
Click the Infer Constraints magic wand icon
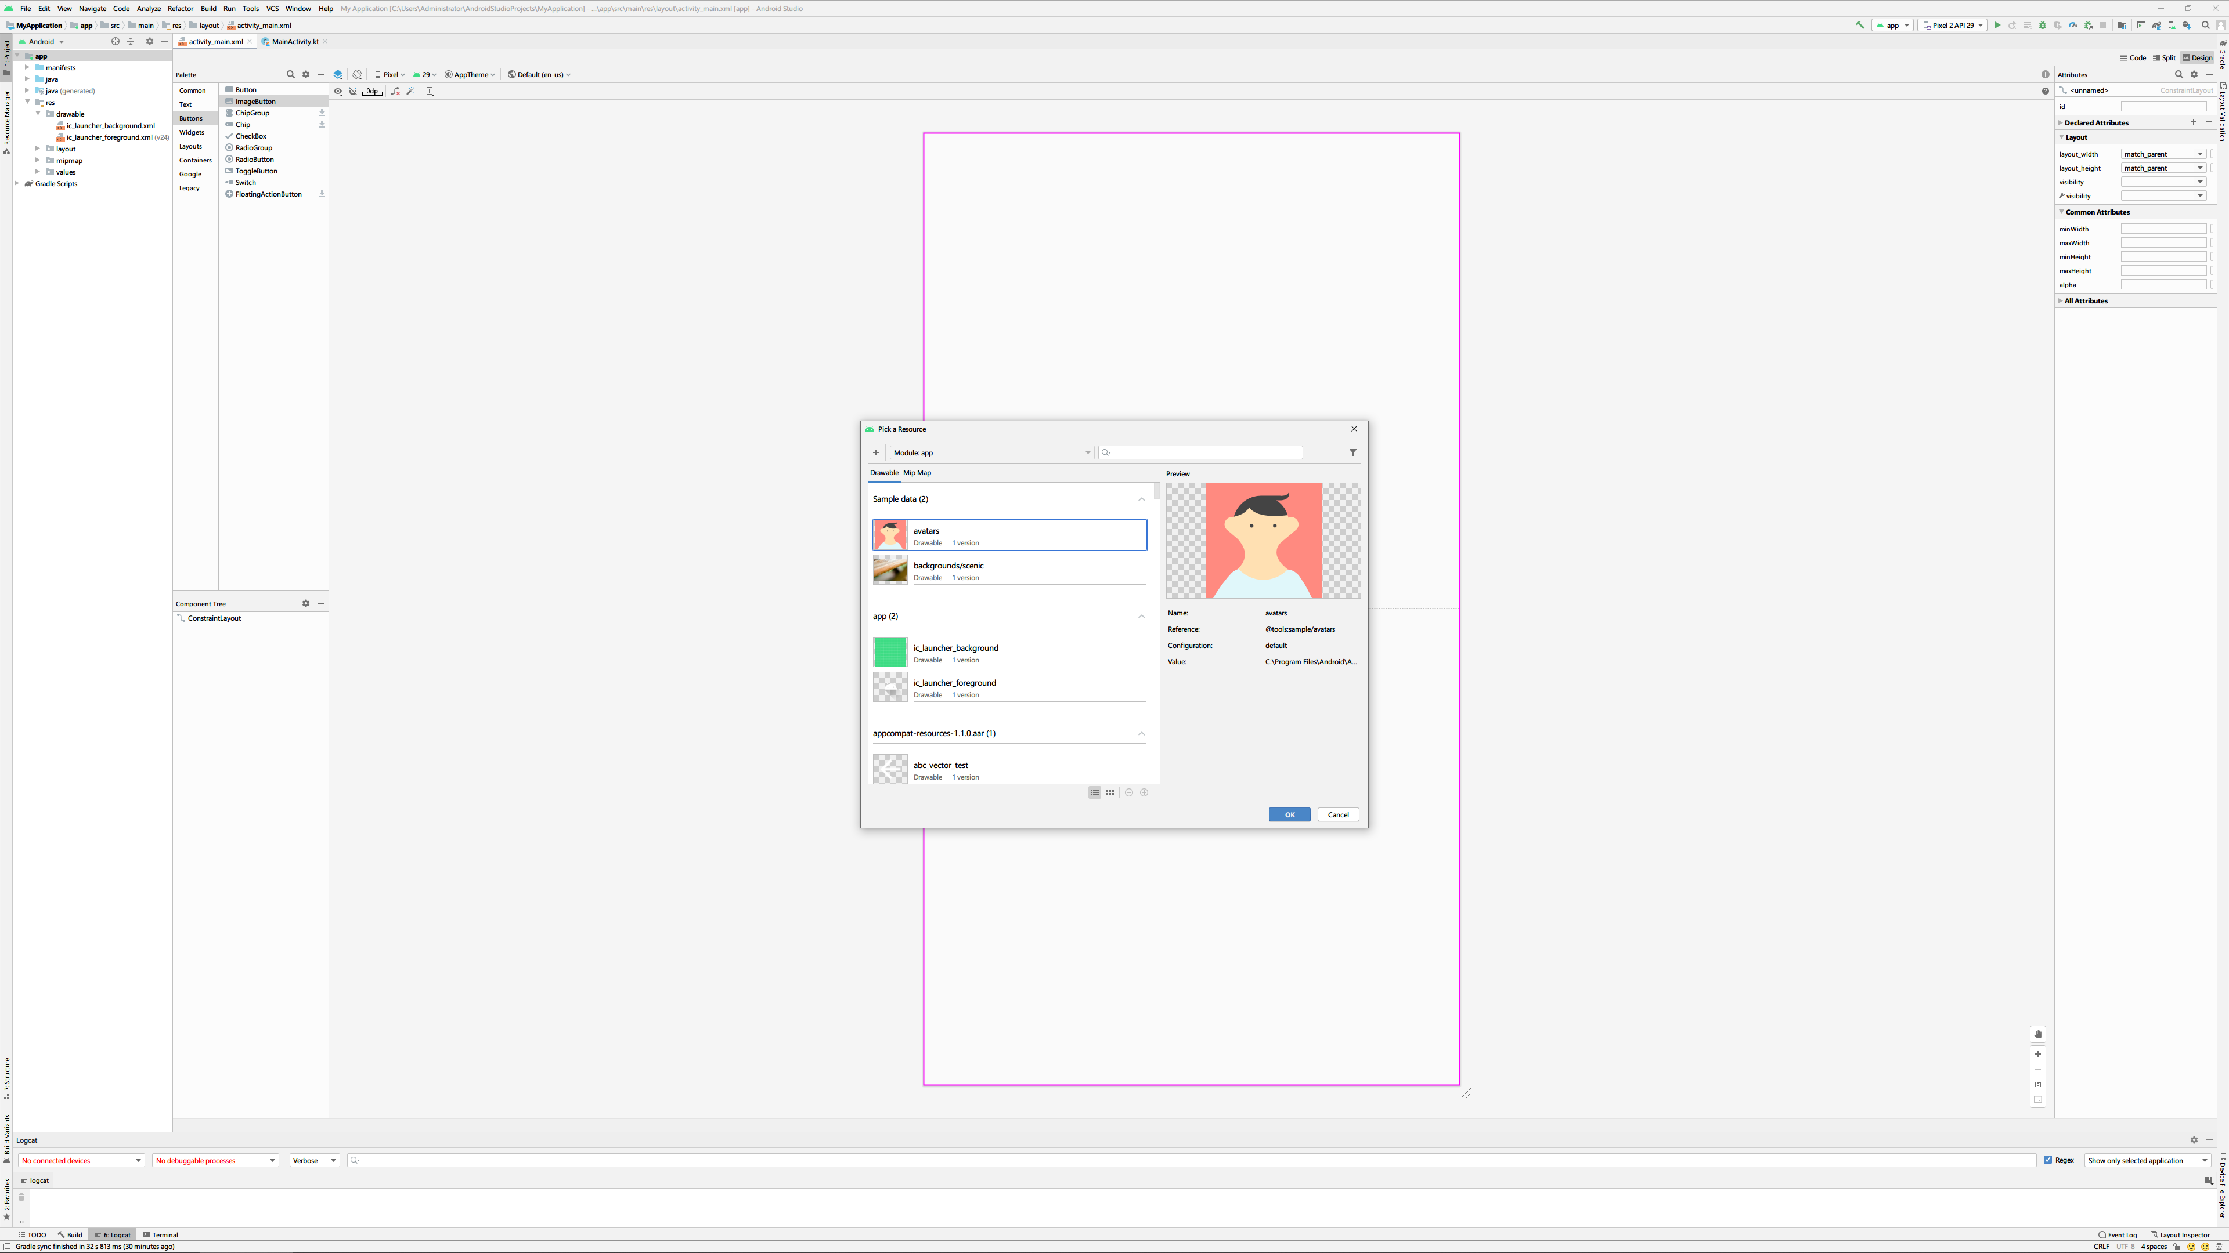coord(411,91)
